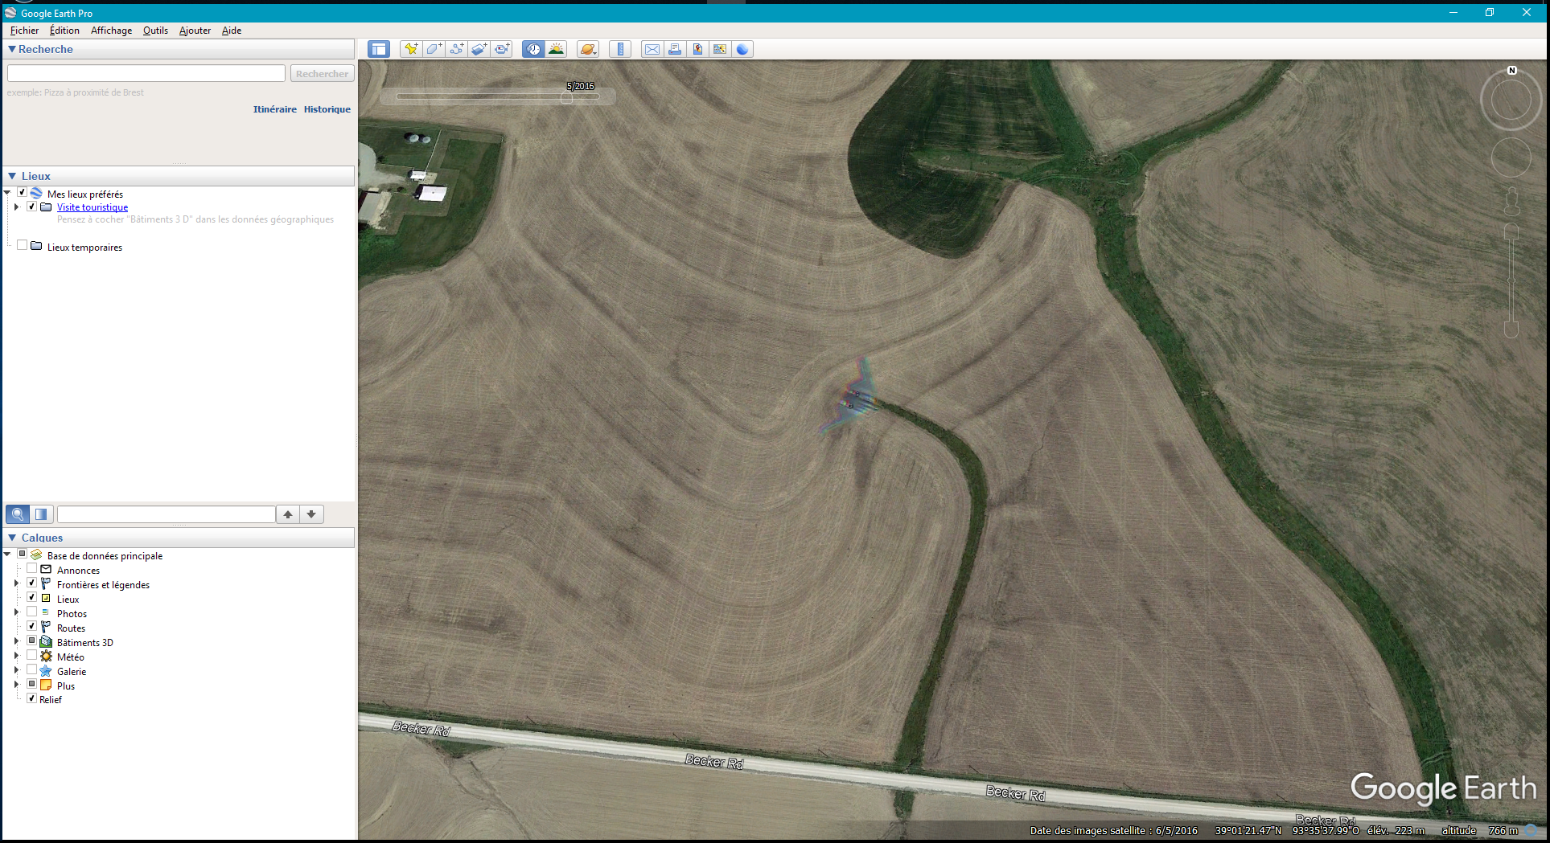The height and width of the screenshot is (843, 1550).
Task: Open the planet selector dropdown
Action: (588, 49)
